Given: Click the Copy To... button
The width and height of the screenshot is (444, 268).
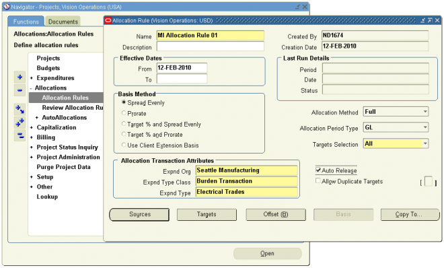Looking at the screenshot, I should pos(410,214).
